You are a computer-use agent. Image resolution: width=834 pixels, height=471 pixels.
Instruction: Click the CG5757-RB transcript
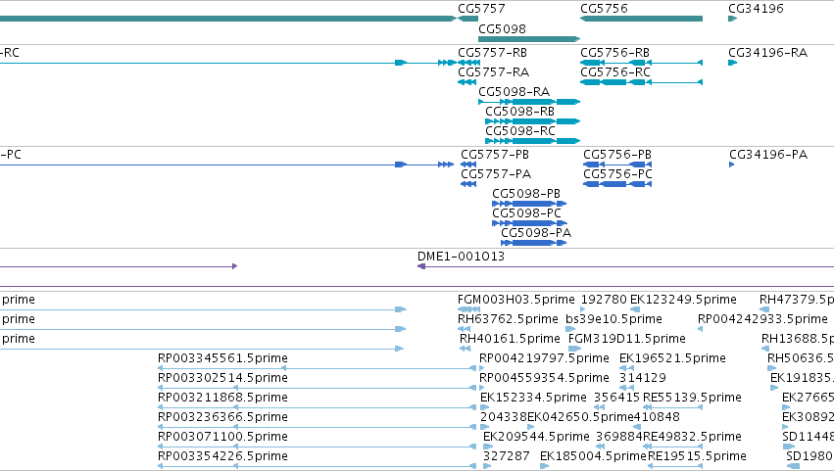point(468,63)
